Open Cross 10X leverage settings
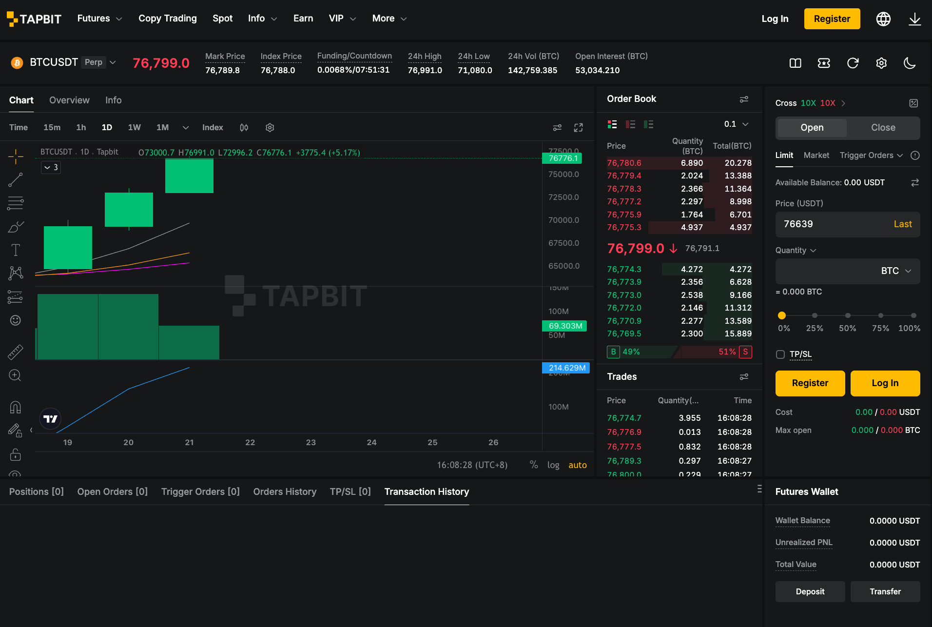Image resolution: width=932 pixels, height=627 pixels. click(x=811, y=103)
